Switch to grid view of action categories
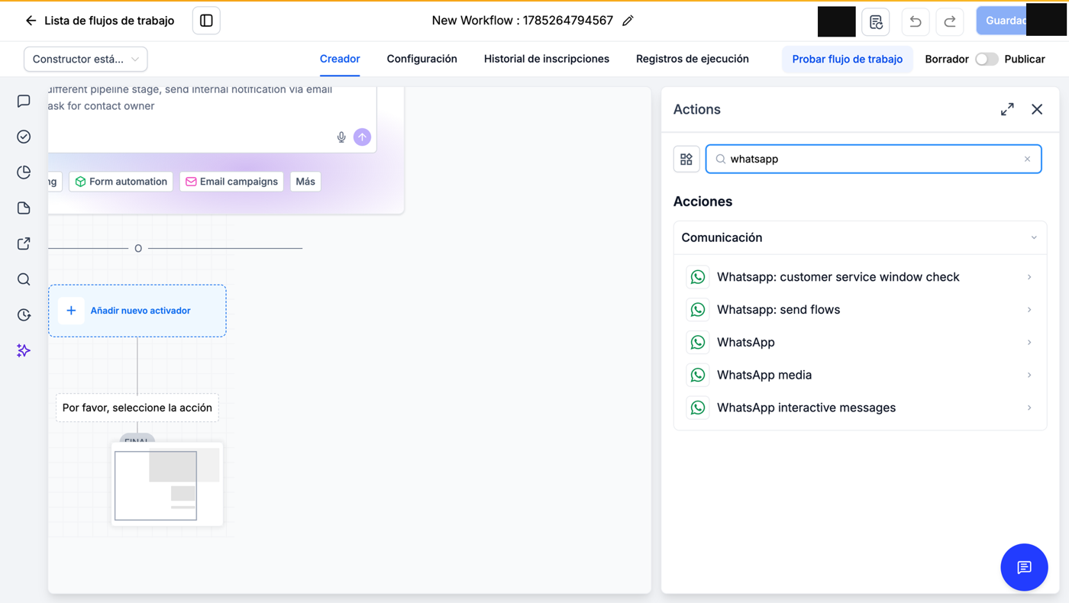The image size is (1069, 603). 686,159
